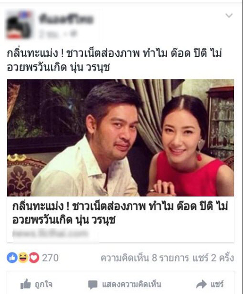The width and height of the screenshot is (243, 294).
Task: Click the share arrow icon
Action: 201,284
